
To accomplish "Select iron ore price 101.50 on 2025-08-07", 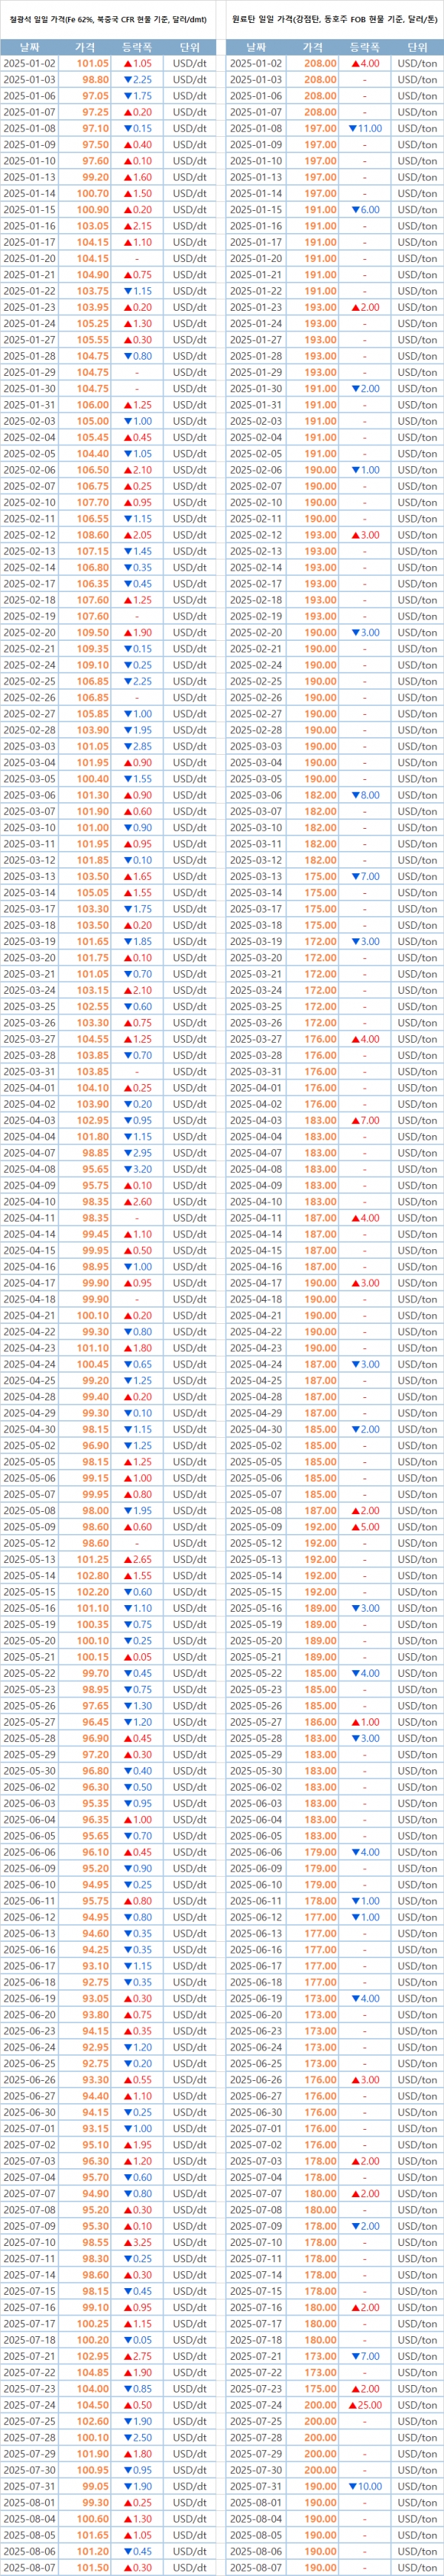I will [93, 2567].
